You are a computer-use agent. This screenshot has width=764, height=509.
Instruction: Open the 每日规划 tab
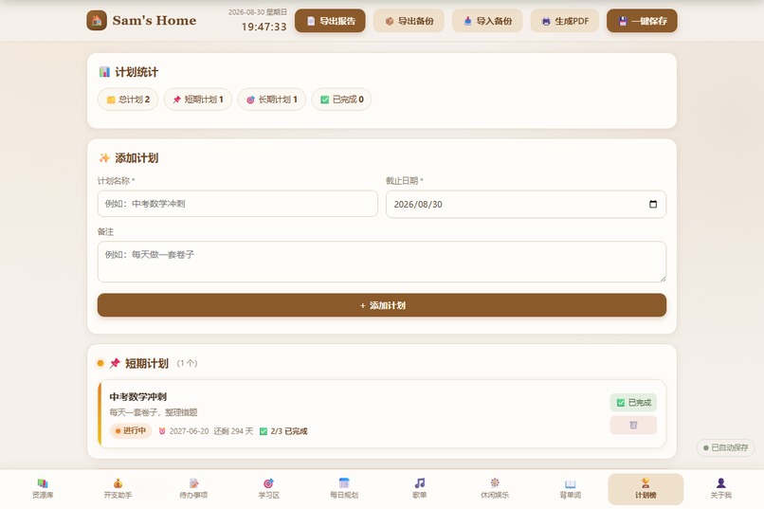tap(344, 488)
